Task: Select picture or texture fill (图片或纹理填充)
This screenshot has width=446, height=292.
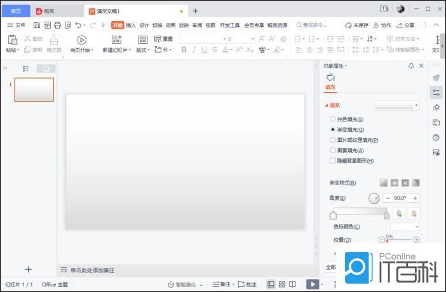Action: 333,140
